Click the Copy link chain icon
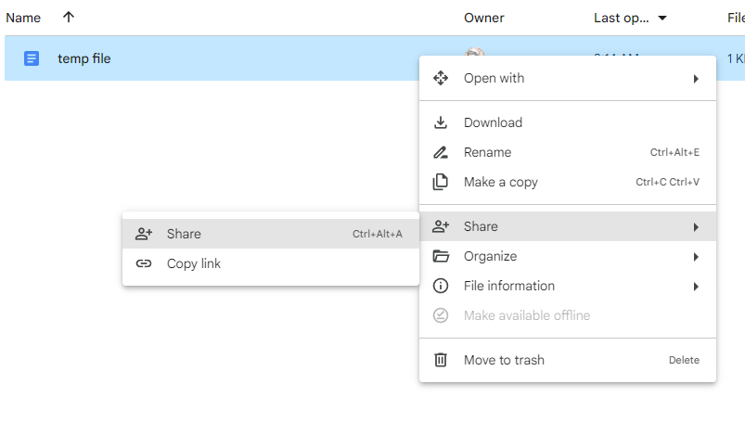Viewport: 745px width, 435px height. coord(144,264)
